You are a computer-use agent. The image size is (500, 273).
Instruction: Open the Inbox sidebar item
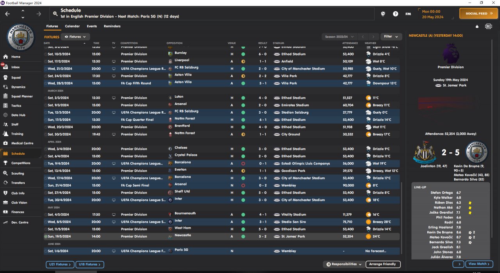tap(16, 67)
